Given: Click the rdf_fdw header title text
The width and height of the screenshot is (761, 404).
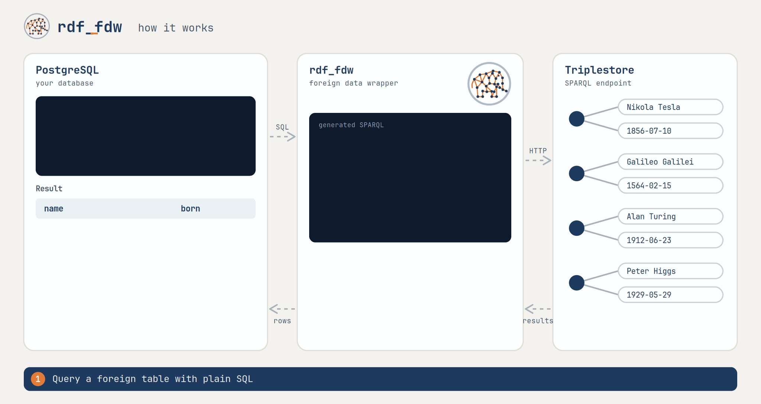Looking at the screenshot, I should 90,27.
